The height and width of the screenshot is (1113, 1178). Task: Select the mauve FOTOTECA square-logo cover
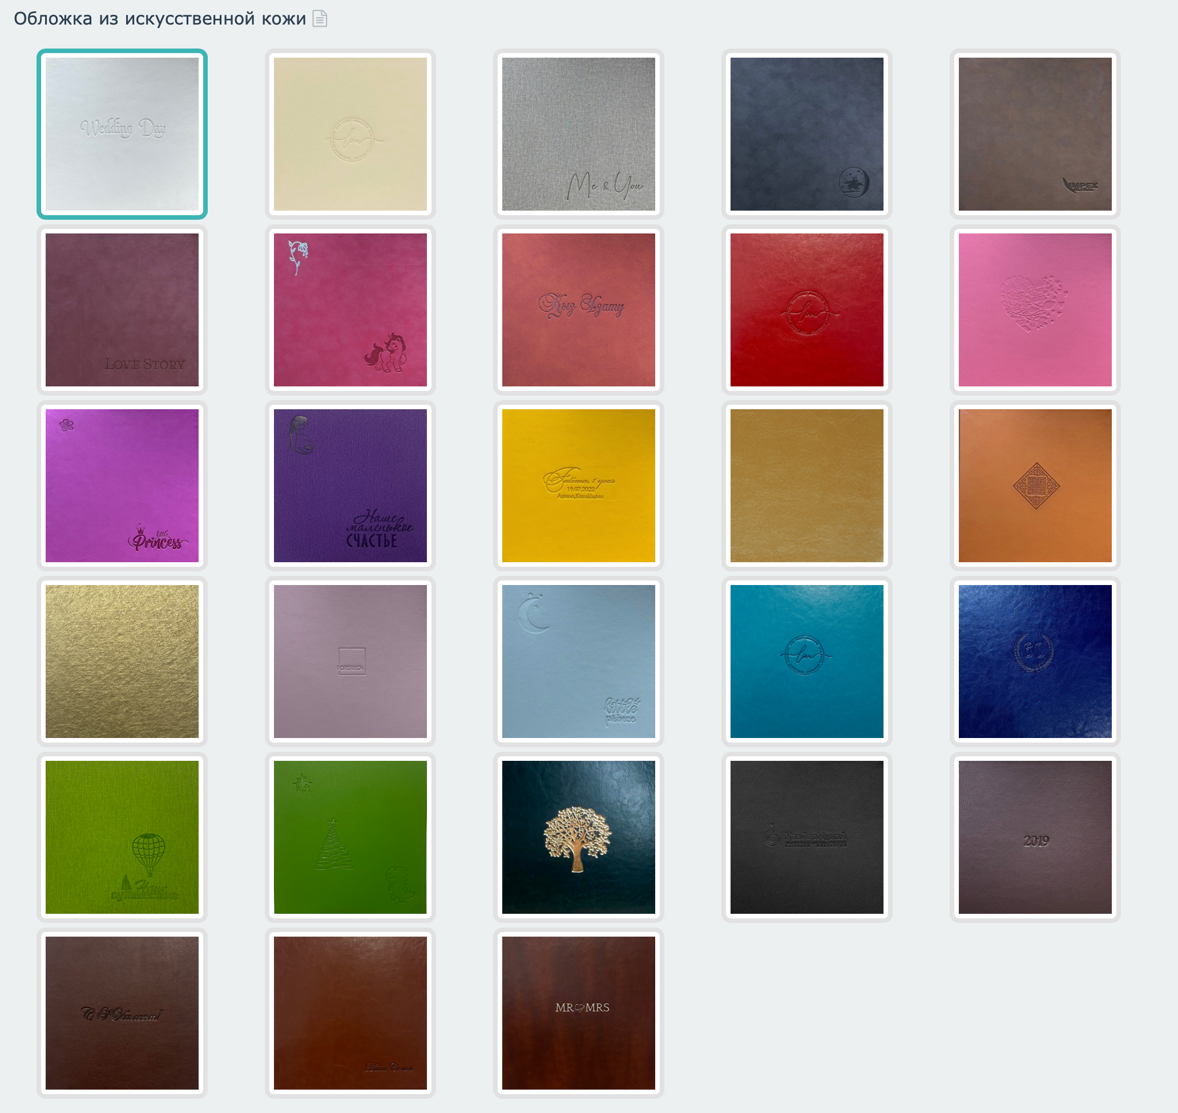point(350,661)
